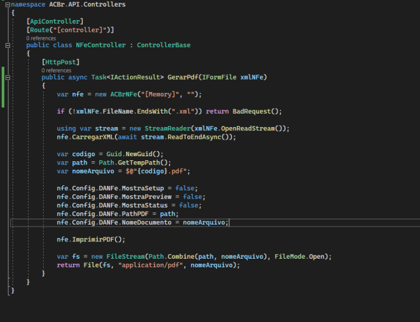Click the "[Memory]" string literal

160,94
